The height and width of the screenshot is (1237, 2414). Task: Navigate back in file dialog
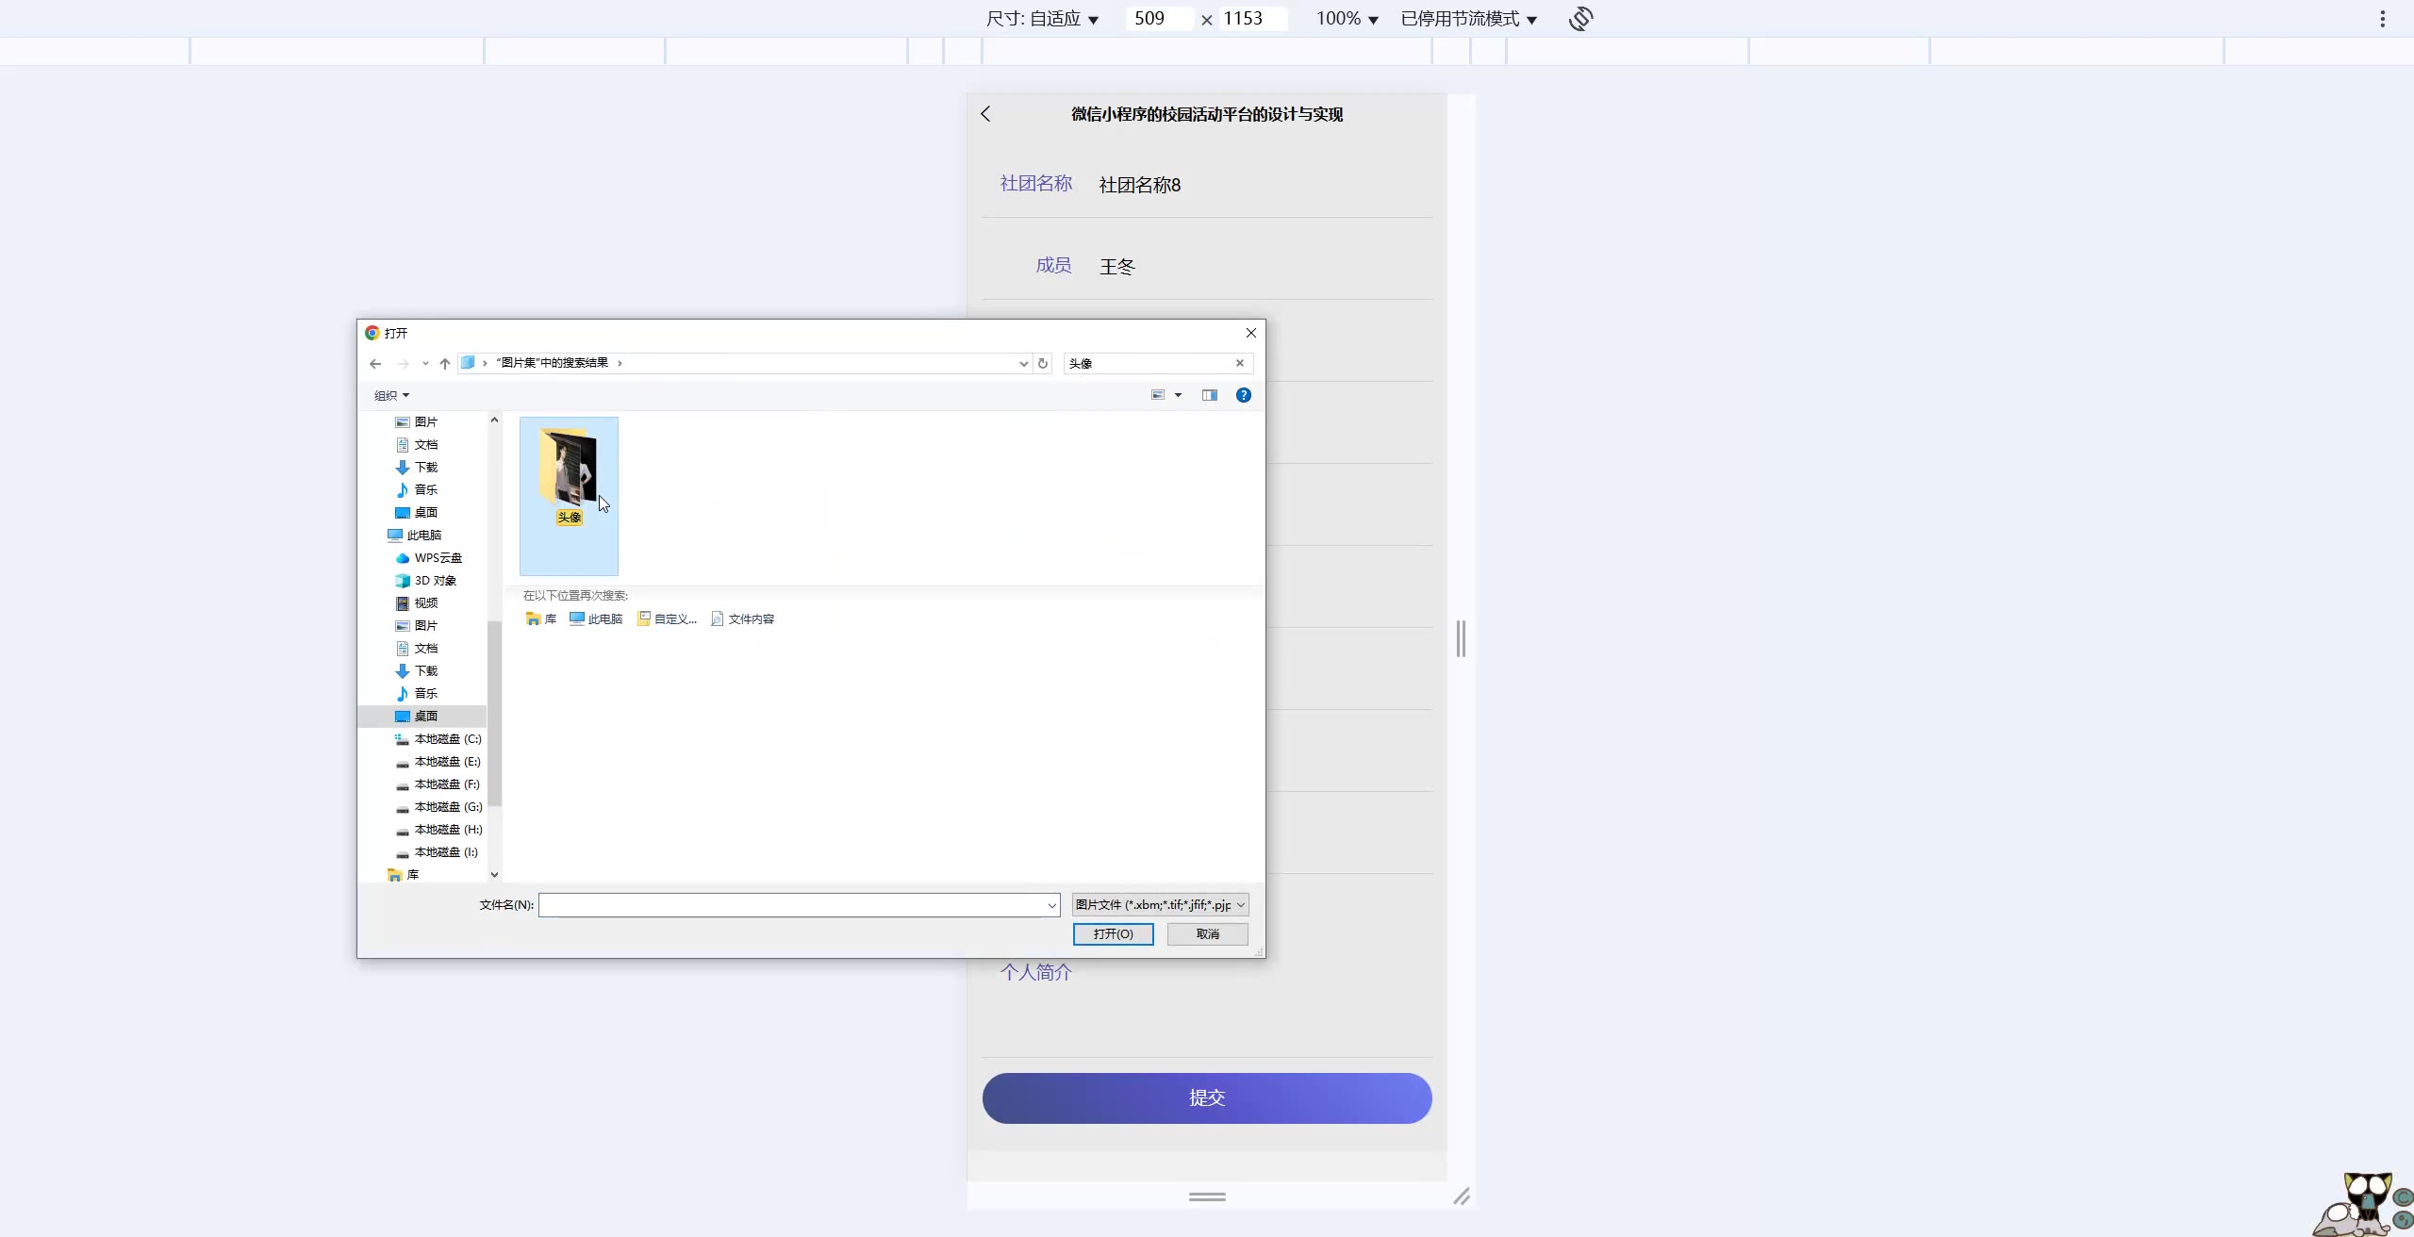pos(375,363)
